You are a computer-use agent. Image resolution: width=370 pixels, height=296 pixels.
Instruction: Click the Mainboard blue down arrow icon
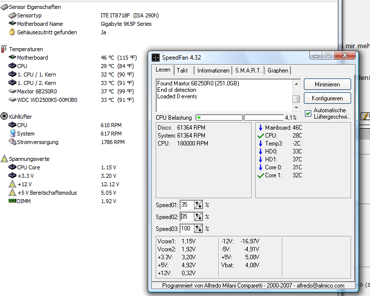coord(261,128)
